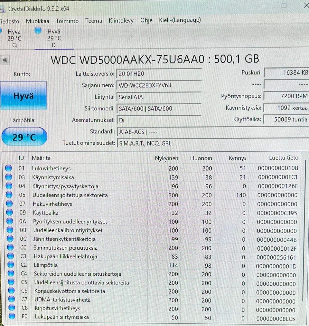
Task: Click status orb for C6 Korjauskelvottomia sektoreita
Action: [x=12, y=291]
